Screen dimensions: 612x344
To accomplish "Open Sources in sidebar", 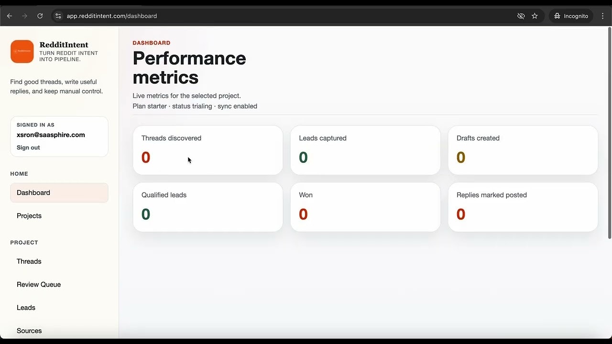I will (59, 331).
